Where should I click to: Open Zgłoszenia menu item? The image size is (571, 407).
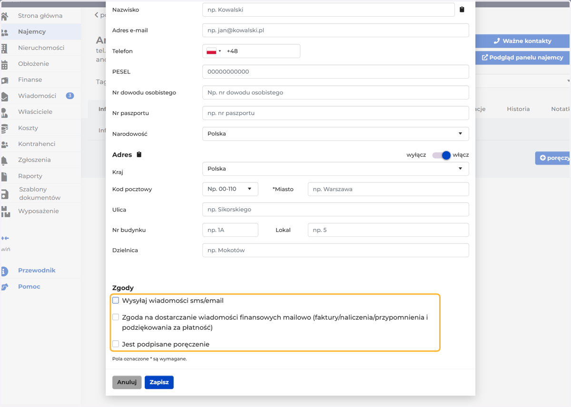point(34,160)
